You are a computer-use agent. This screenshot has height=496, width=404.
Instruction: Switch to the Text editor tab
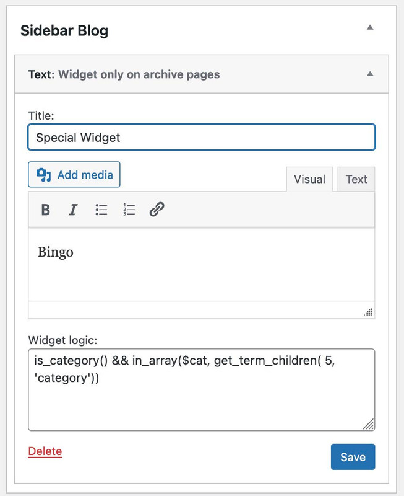(356, 179)
